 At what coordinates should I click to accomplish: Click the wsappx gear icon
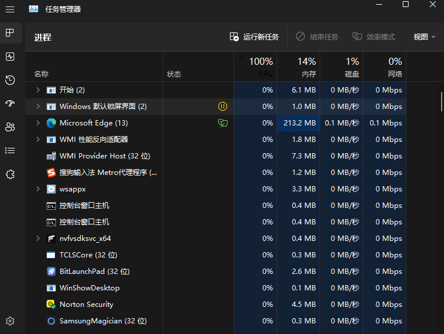[51, 189]
